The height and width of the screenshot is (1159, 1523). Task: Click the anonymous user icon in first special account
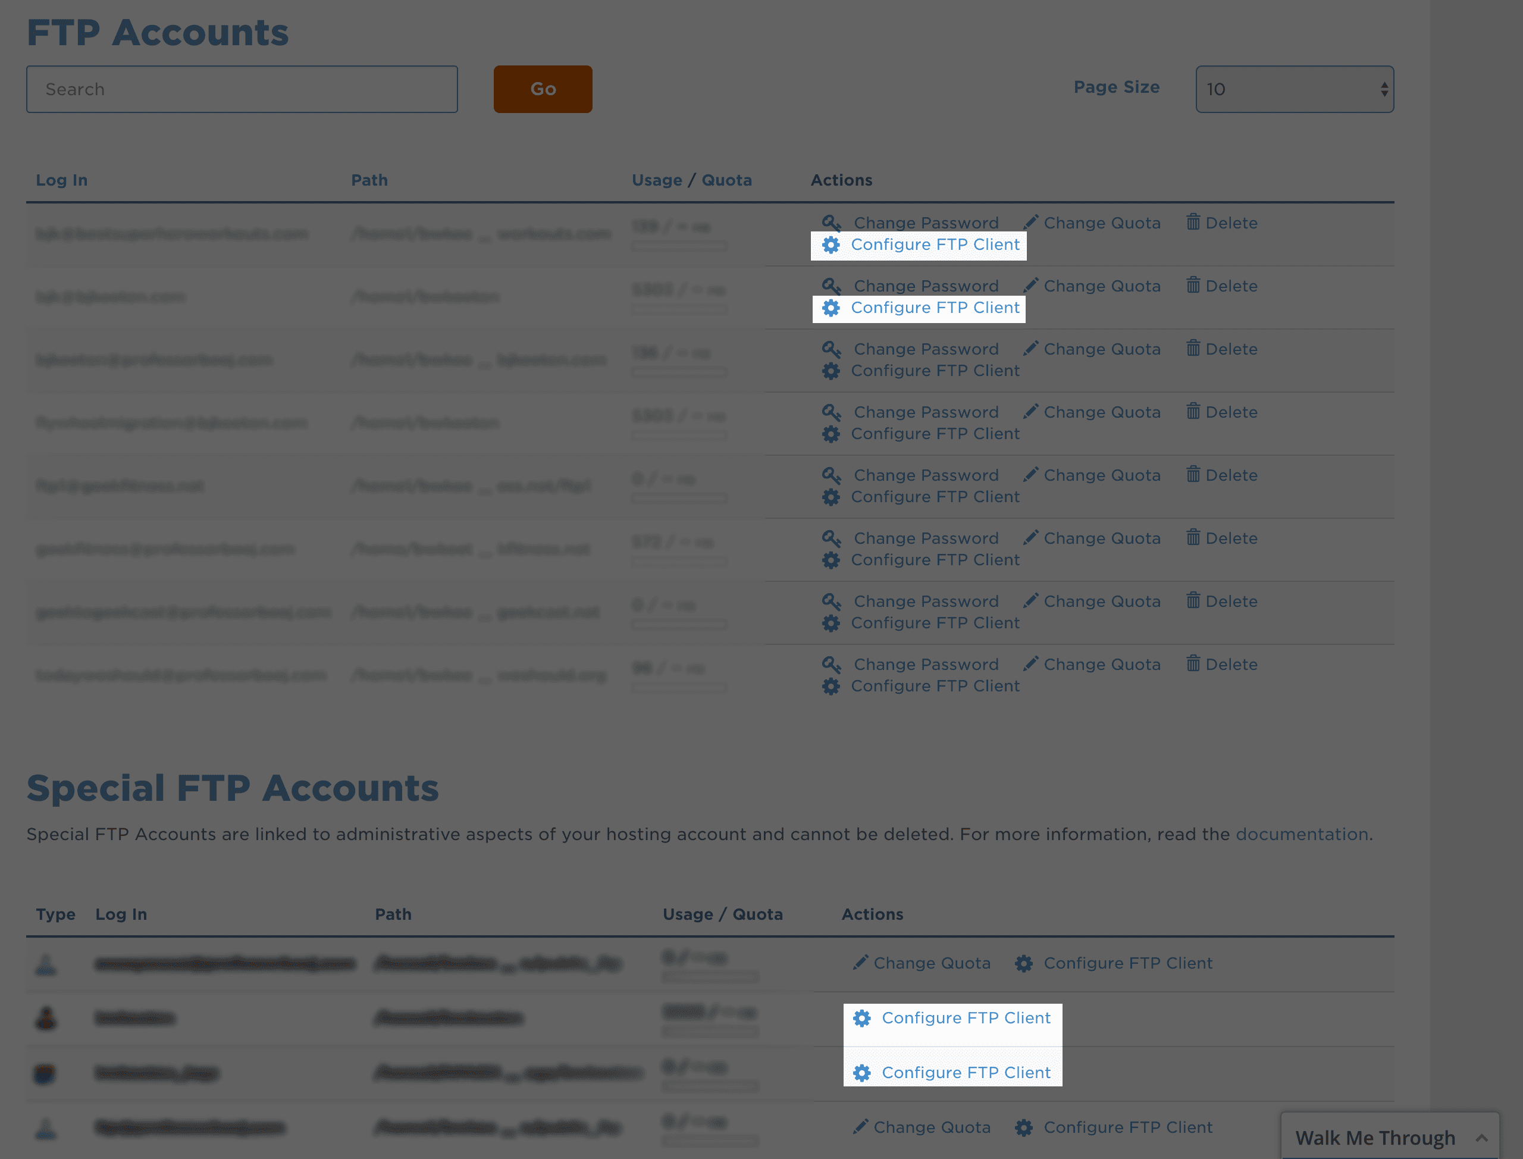pos(46,964)
